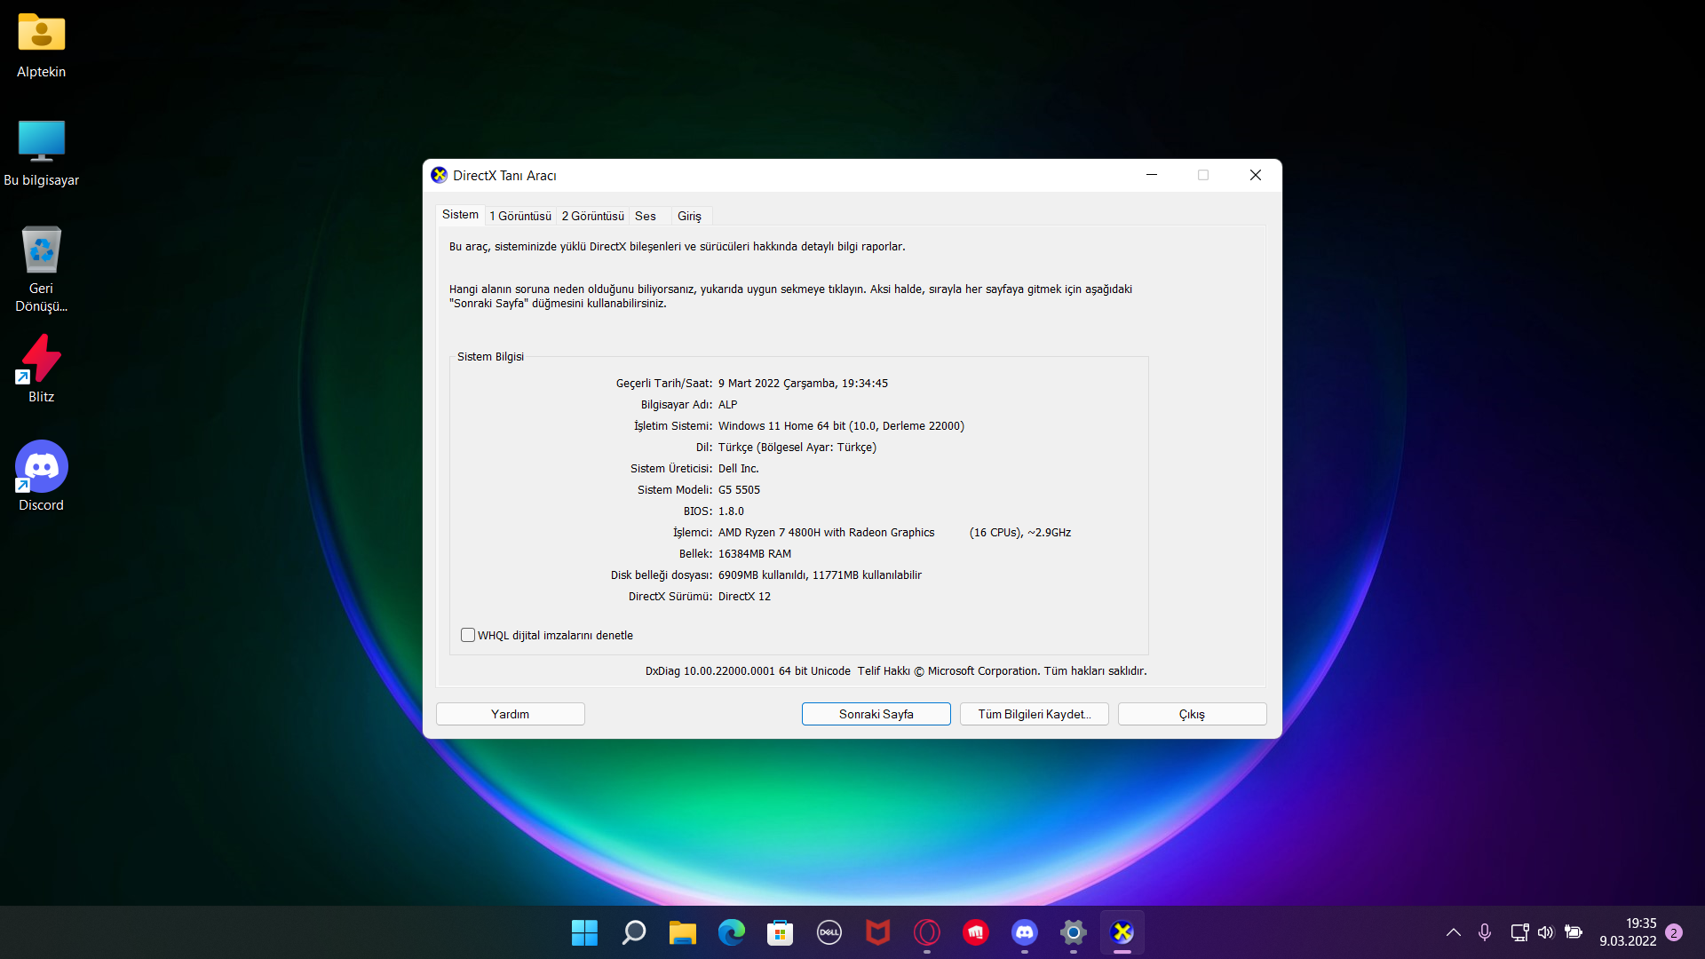Screen dimensions: 1705x959
Task: Click the Çıkış button
Action: point(1193,714)
